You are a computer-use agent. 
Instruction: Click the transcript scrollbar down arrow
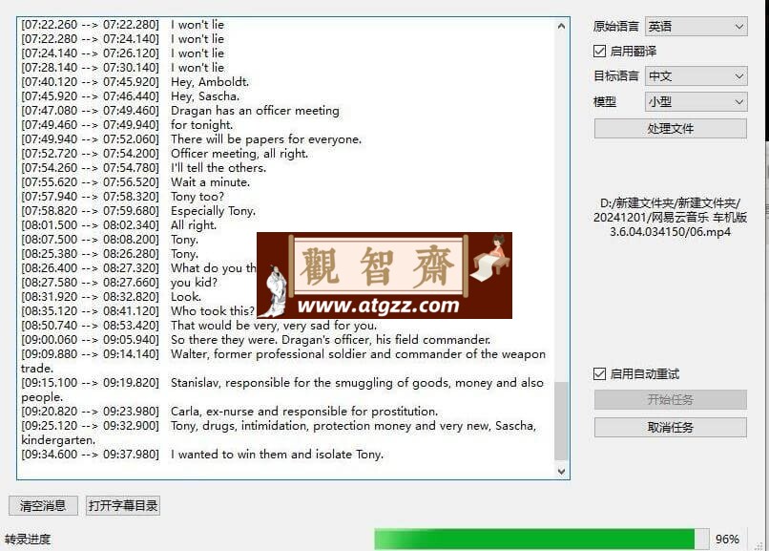pyautogui.click(x=562, y=472)
